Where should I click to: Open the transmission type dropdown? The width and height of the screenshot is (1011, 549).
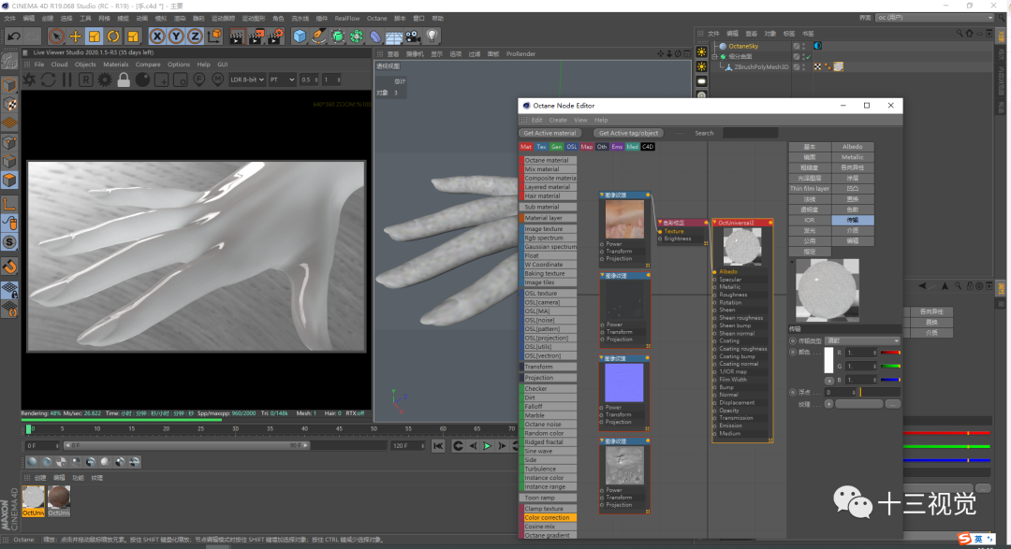[863, 340]
